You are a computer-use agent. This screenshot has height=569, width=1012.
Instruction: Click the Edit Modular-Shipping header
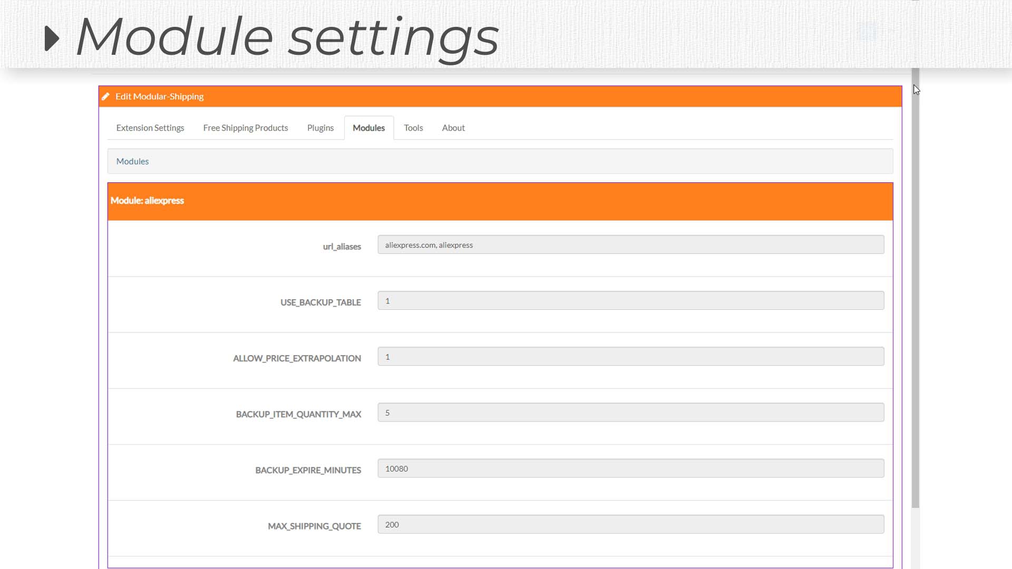coord(159,96)
